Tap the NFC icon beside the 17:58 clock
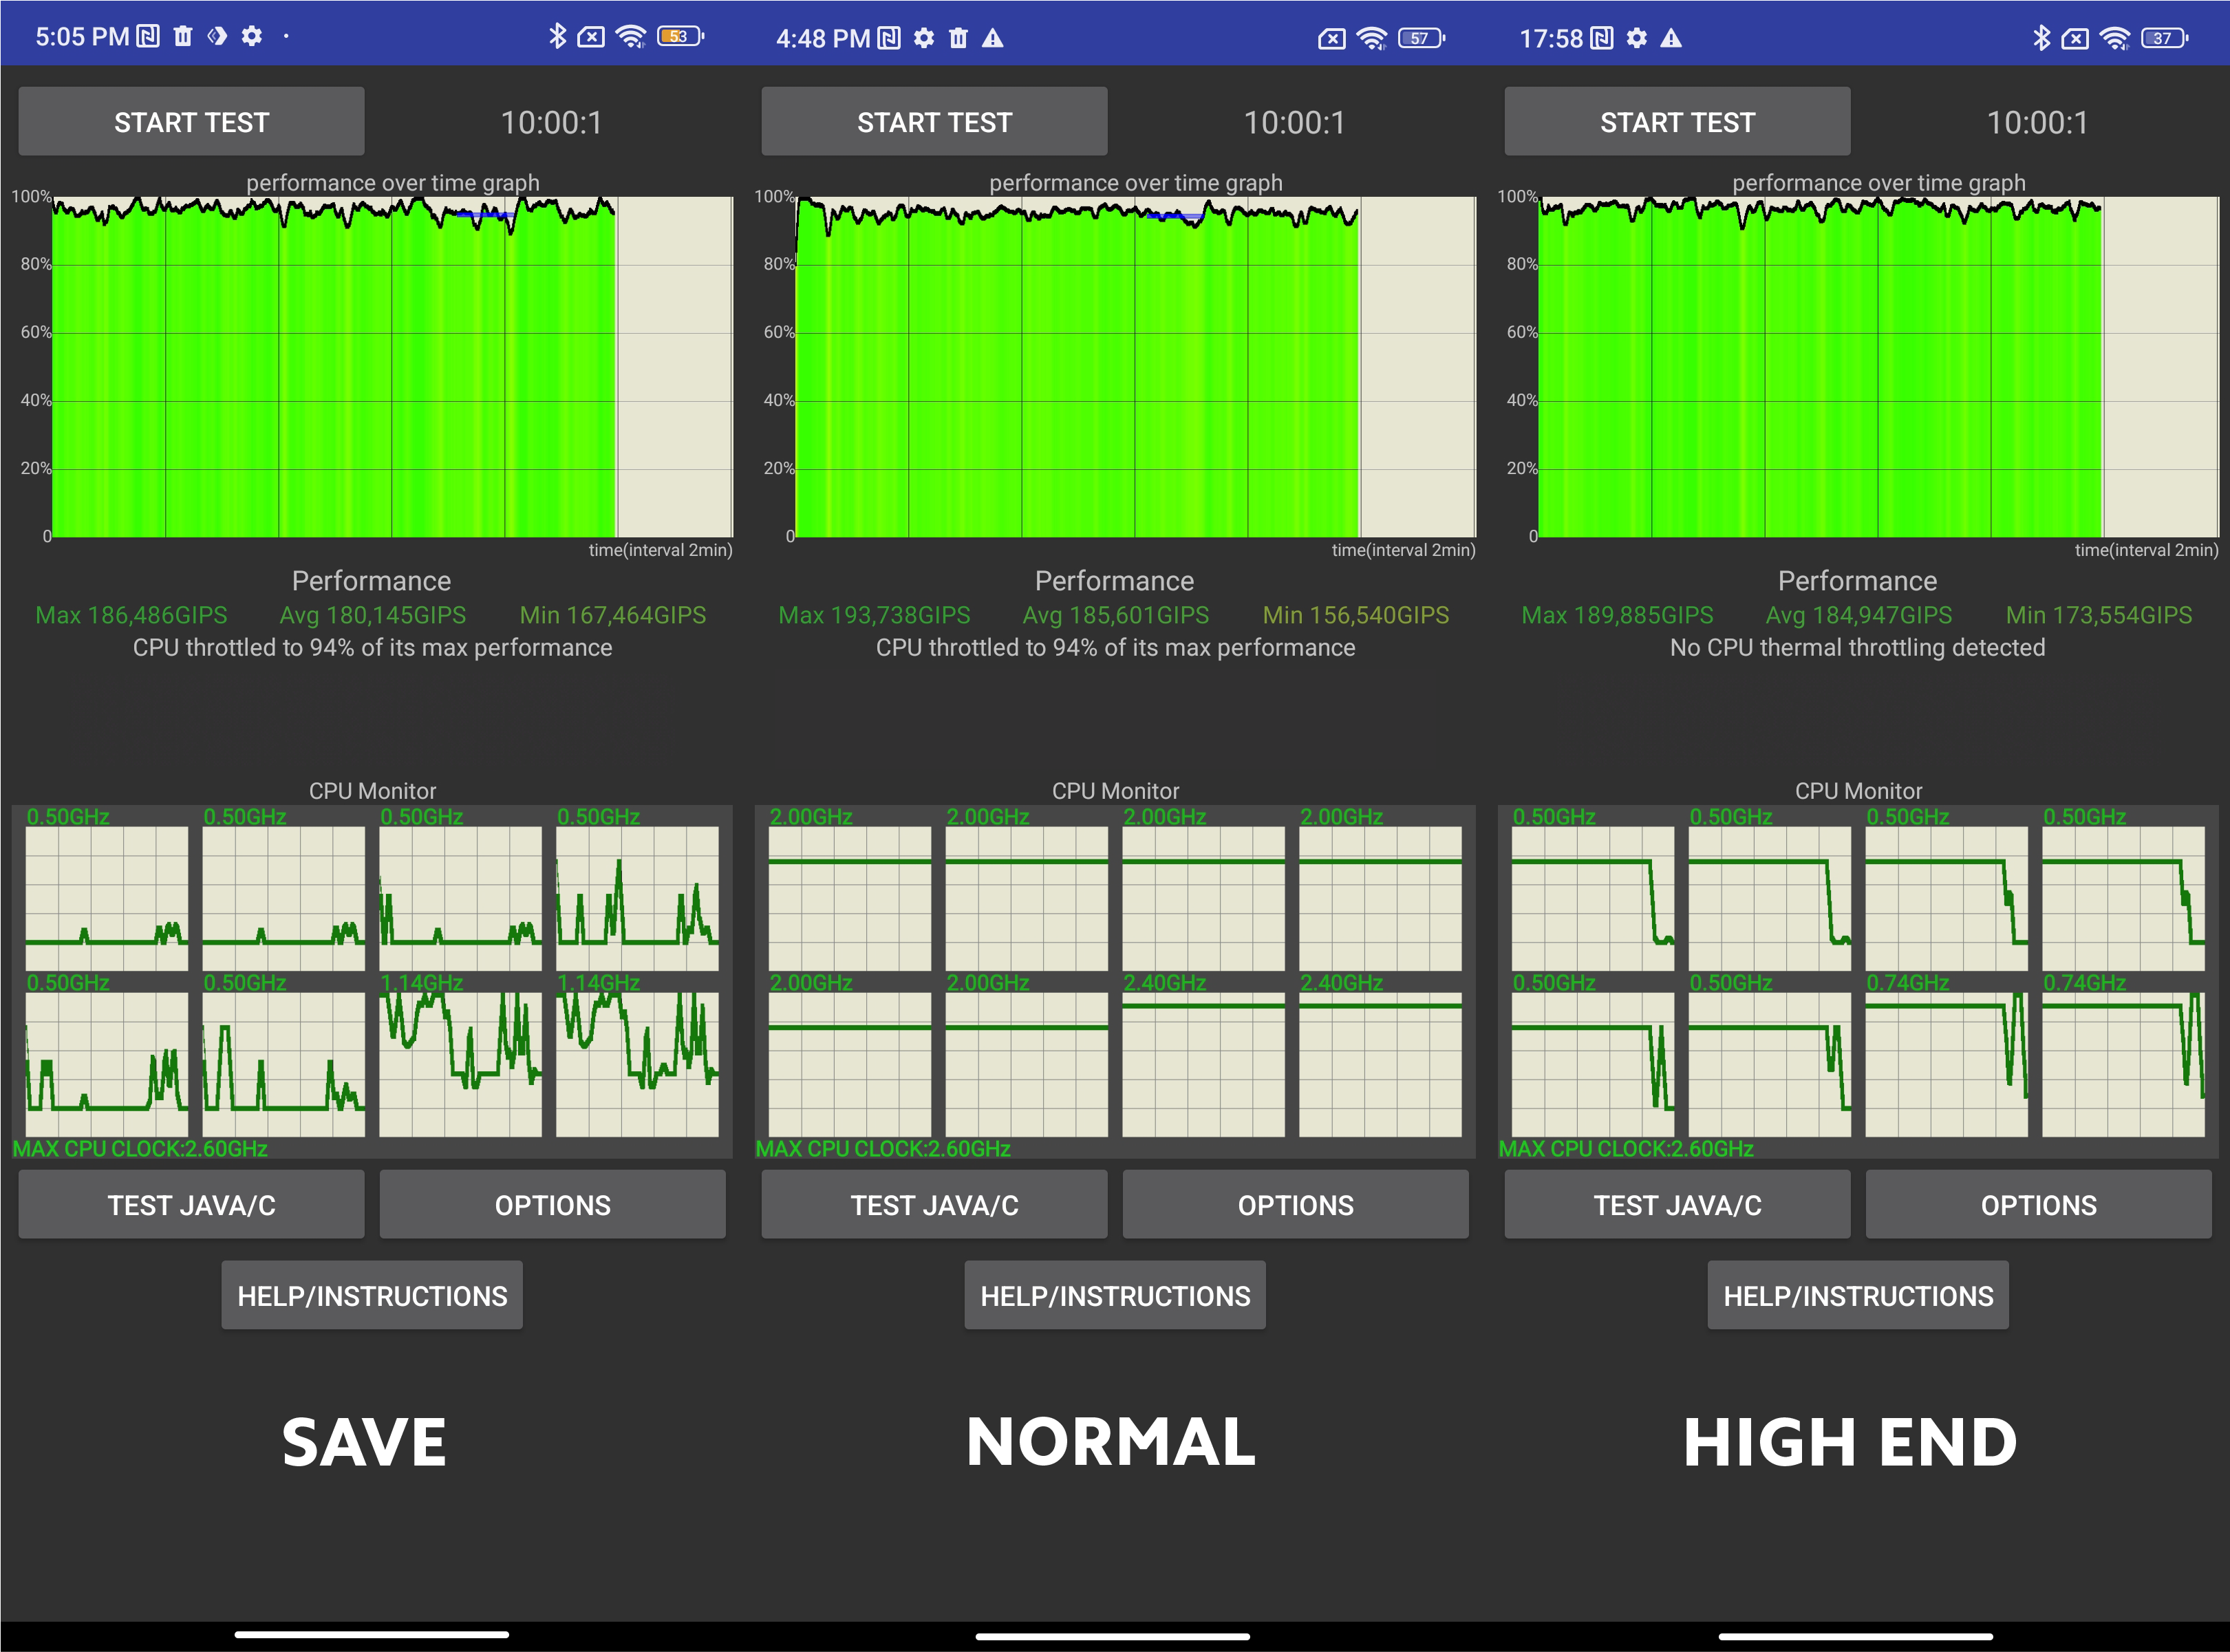 (x=1602, y=38)
